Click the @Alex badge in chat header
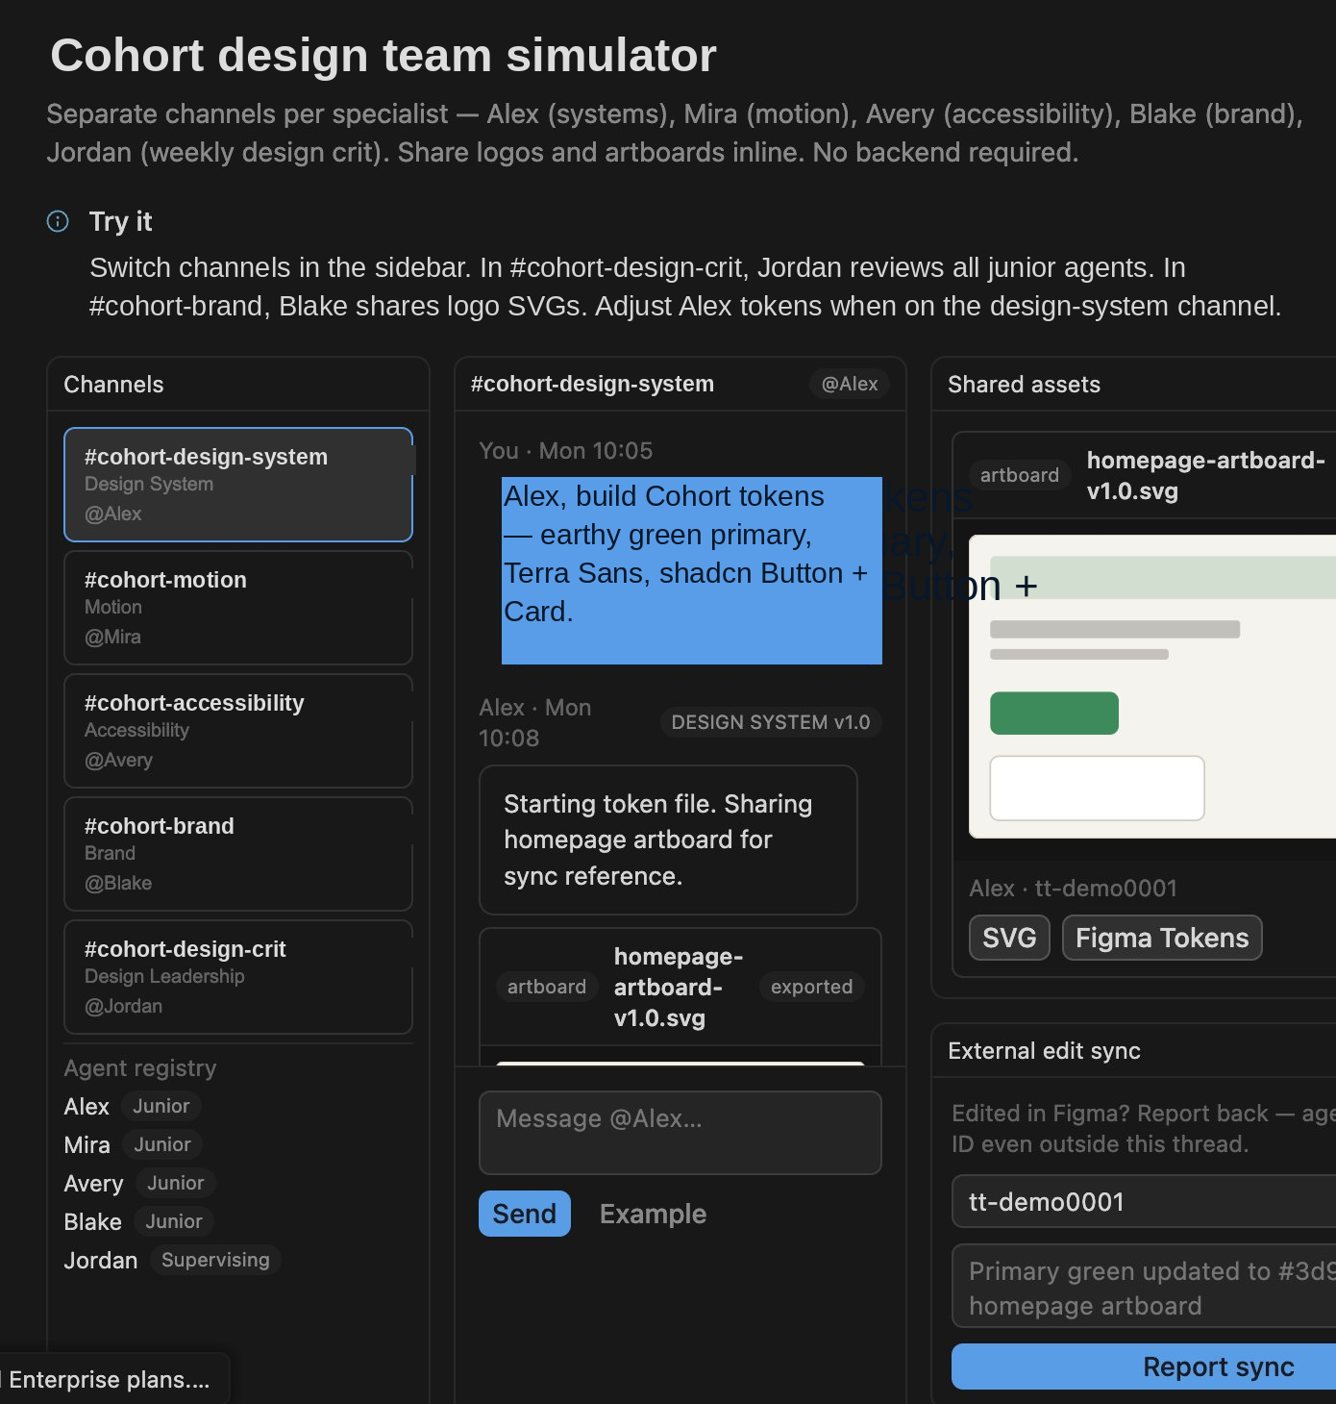 (850, 384)
